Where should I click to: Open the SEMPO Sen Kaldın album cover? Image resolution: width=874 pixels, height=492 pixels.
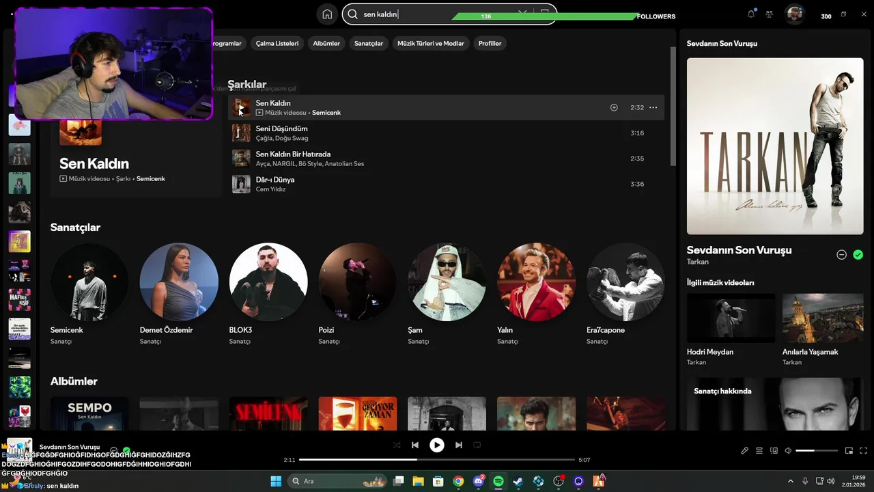coord(89,413)
